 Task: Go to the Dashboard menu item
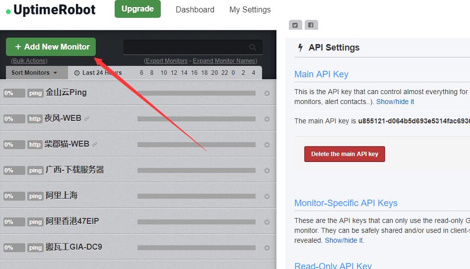[195, 9]
